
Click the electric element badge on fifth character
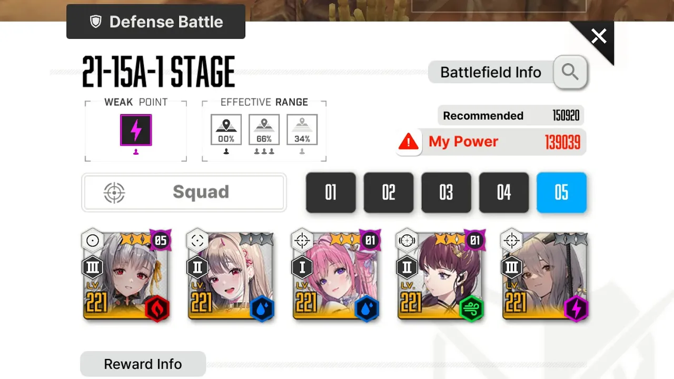click(575, 308)
